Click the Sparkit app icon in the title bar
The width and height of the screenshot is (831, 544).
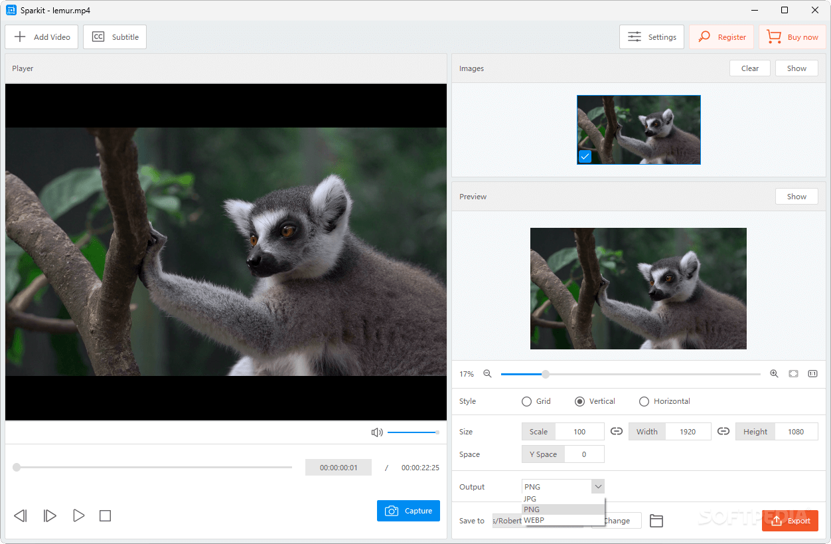(x=11, y=10)
